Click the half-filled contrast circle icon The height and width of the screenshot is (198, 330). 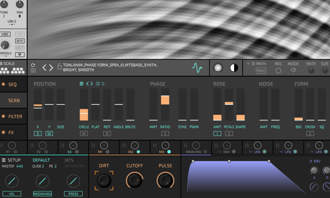pyautogui.click(x=234, y=68)
